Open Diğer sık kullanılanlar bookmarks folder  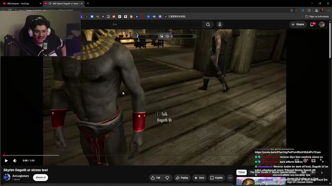(317, 17)
